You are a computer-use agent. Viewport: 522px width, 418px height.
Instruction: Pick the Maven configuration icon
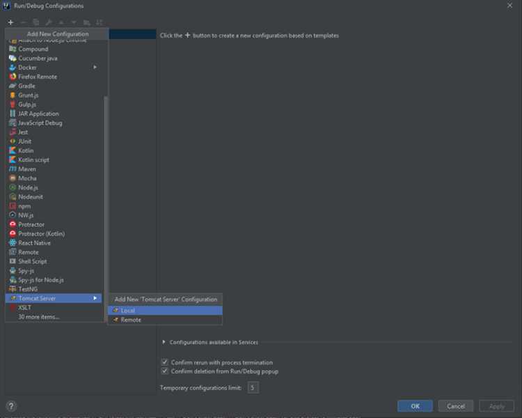[13, 169]
